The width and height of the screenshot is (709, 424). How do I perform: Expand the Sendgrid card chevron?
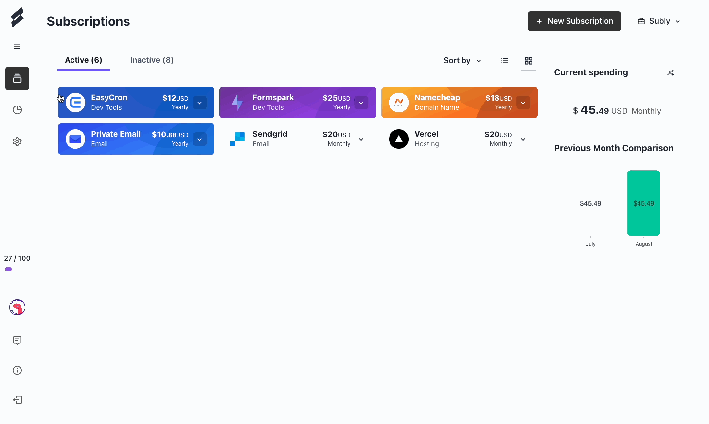(x=361, y=139)
